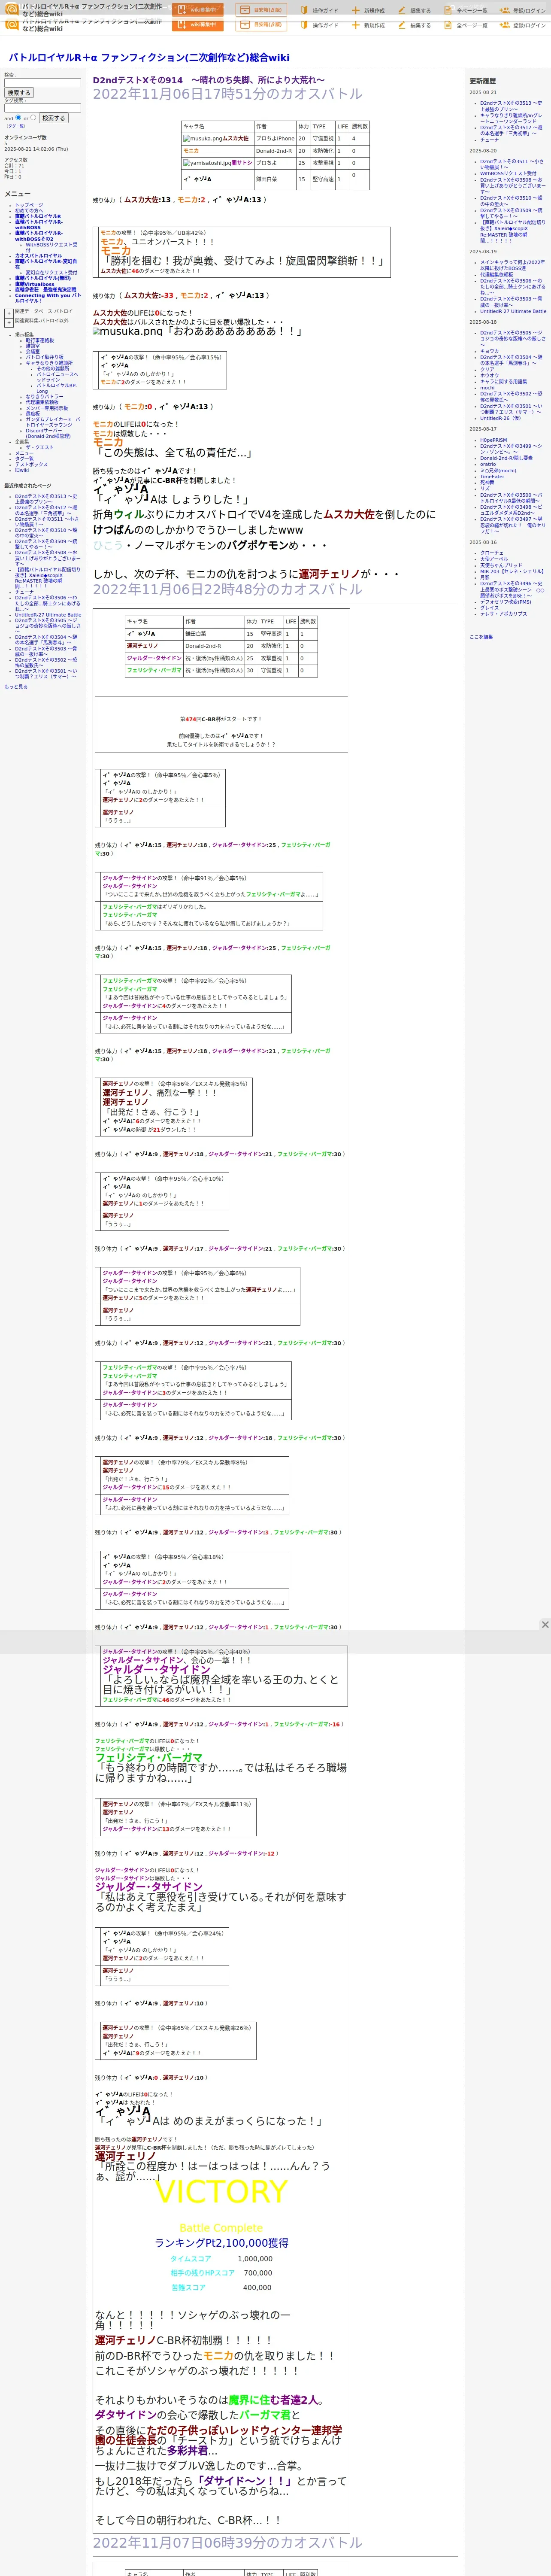Open キャラなりきり雑談所 board link
551x2576 pixels.
49,363
